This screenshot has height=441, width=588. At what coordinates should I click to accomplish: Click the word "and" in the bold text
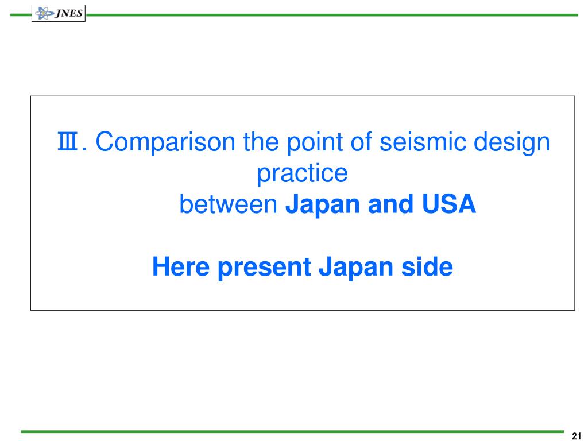(390, 204)
